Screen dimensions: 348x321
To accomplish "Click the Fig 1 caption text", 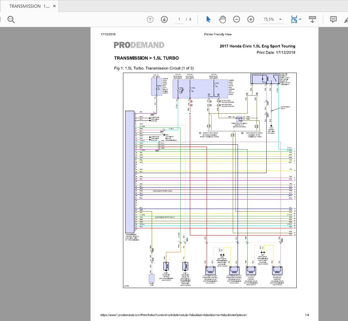I will [x=154, y=68].
